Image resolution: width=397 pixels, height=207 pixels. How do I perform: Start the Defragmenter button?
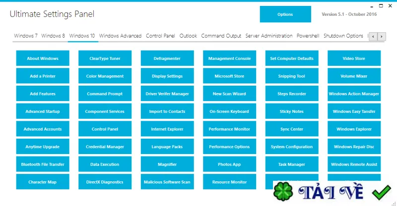(167, 58)
